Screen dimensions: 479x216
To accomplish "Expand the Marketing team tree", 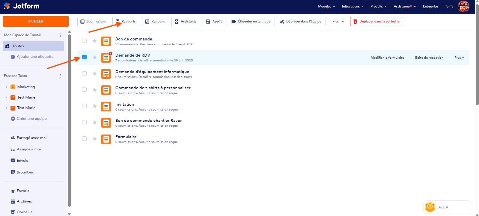I will pyautogui.click(x=7, y=87).
